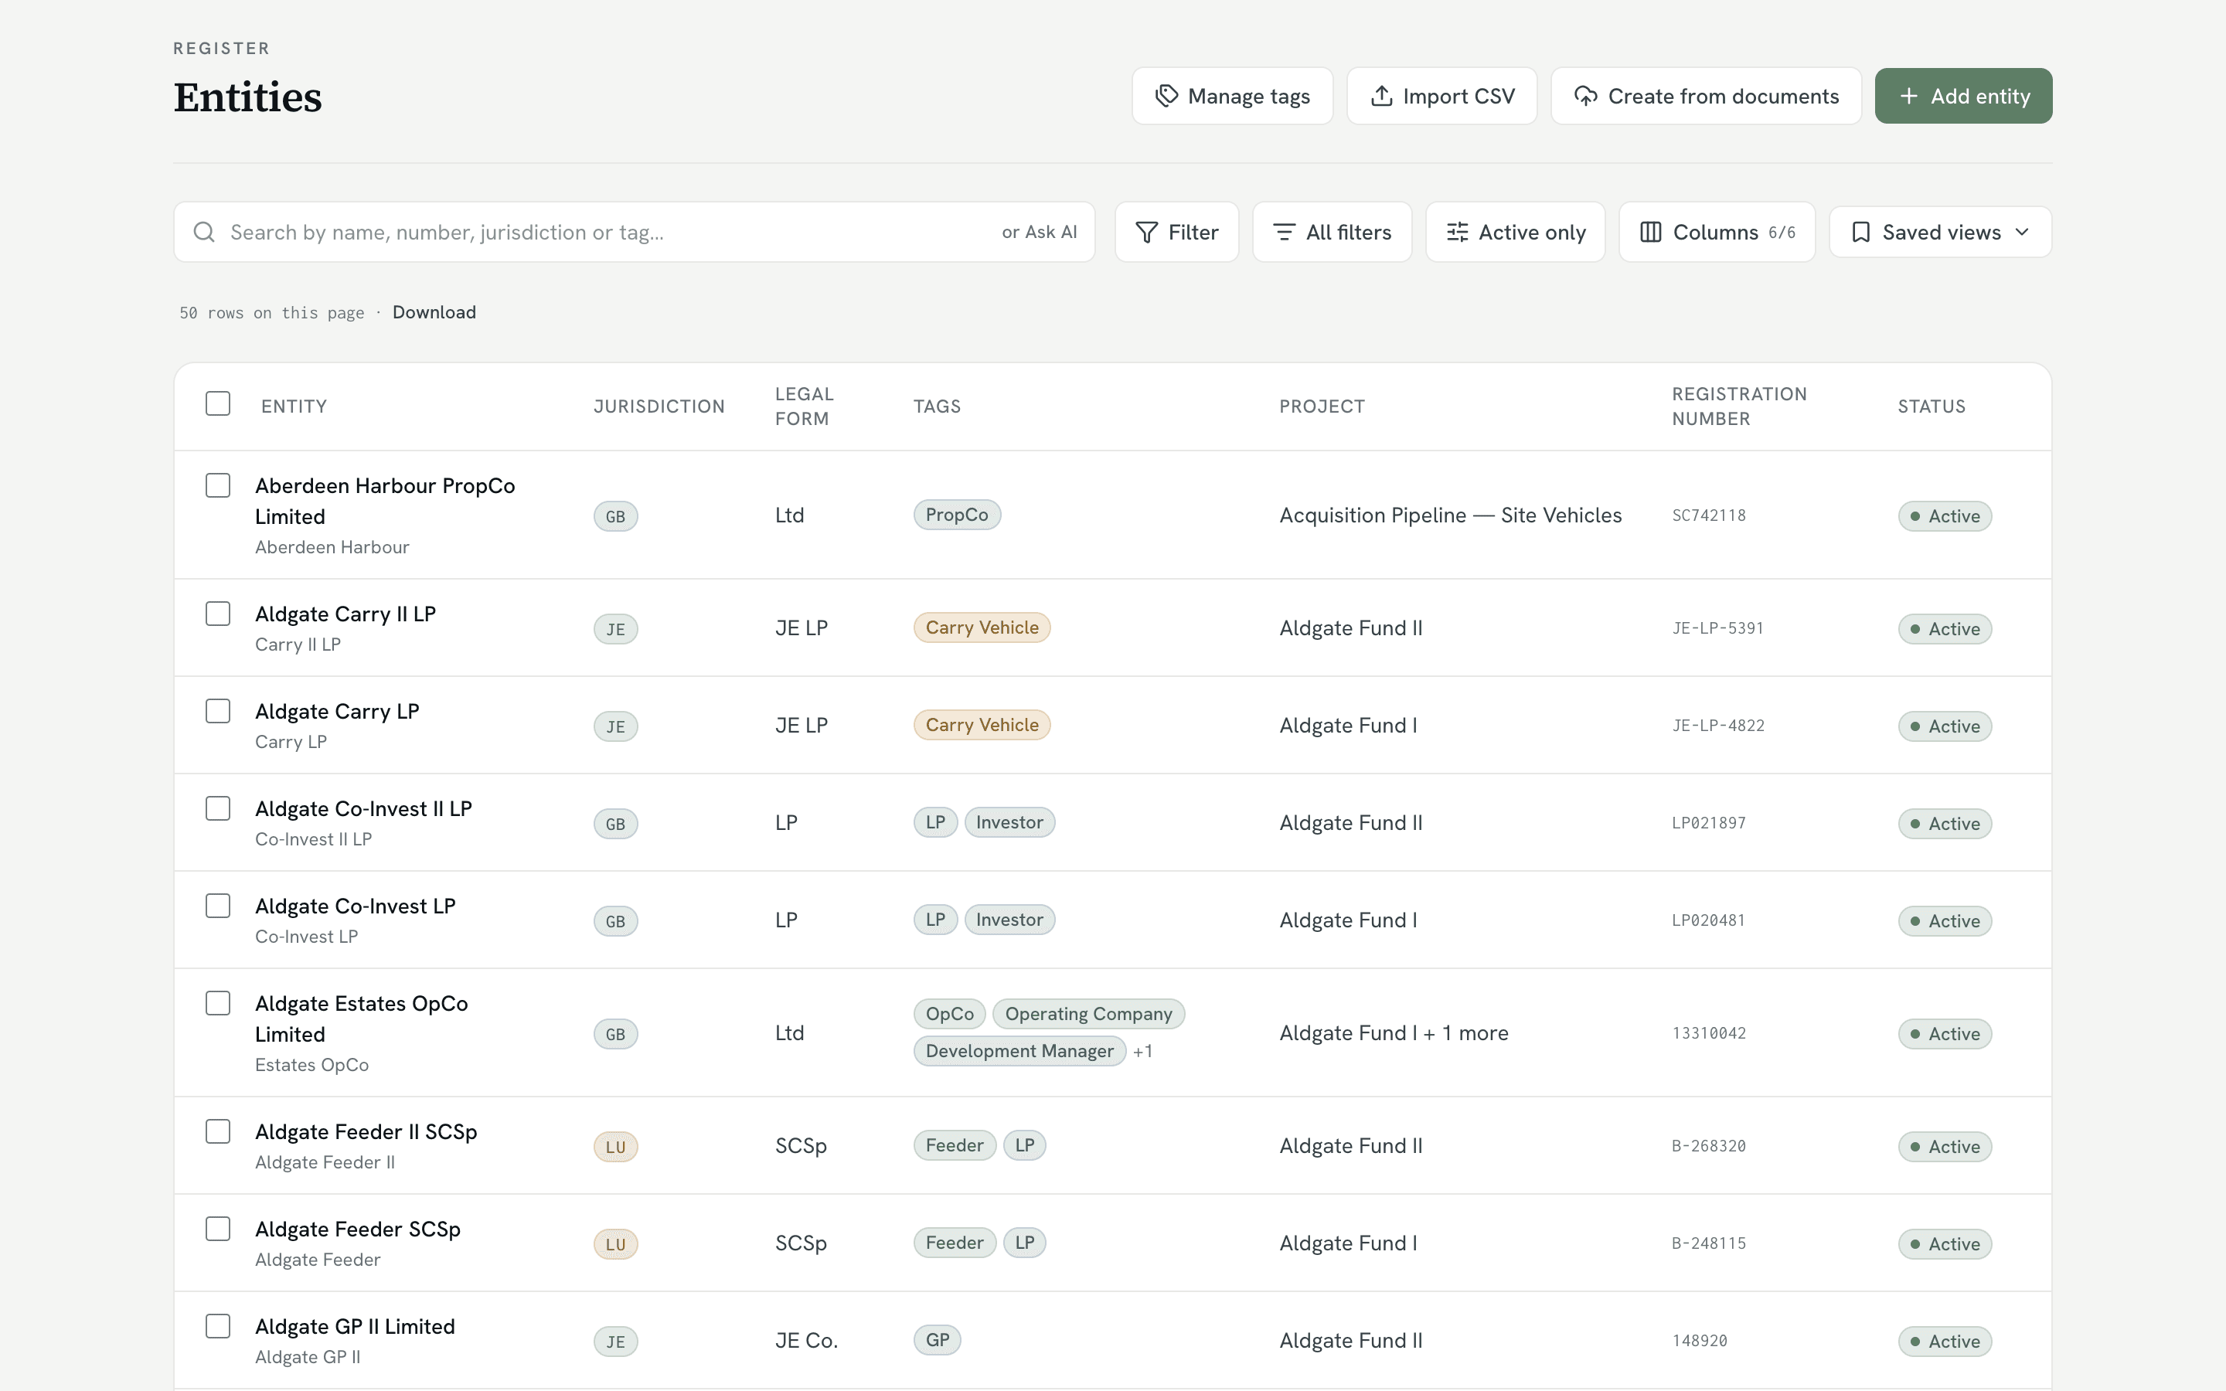
Task: Click the Development Manager tag
Action: click(x=1019, y=1051)
